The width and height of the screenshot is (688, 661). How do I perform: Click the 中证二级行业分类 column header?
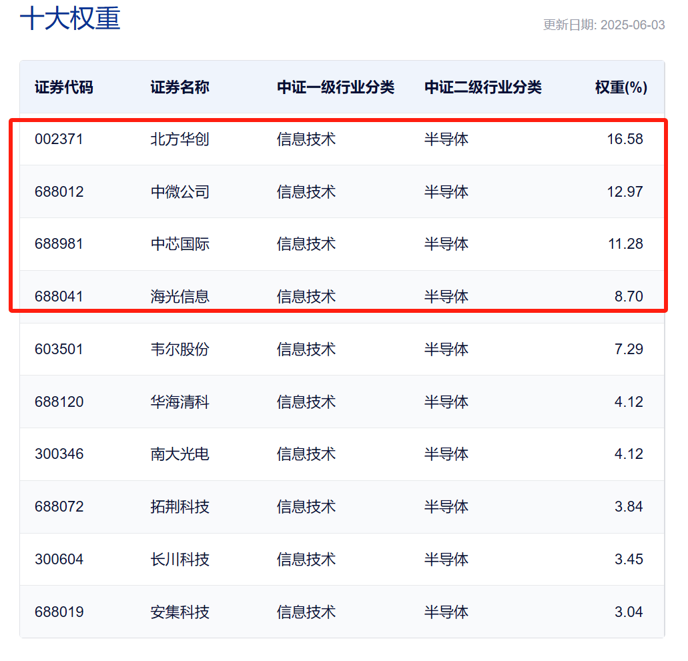pos(483,87)
